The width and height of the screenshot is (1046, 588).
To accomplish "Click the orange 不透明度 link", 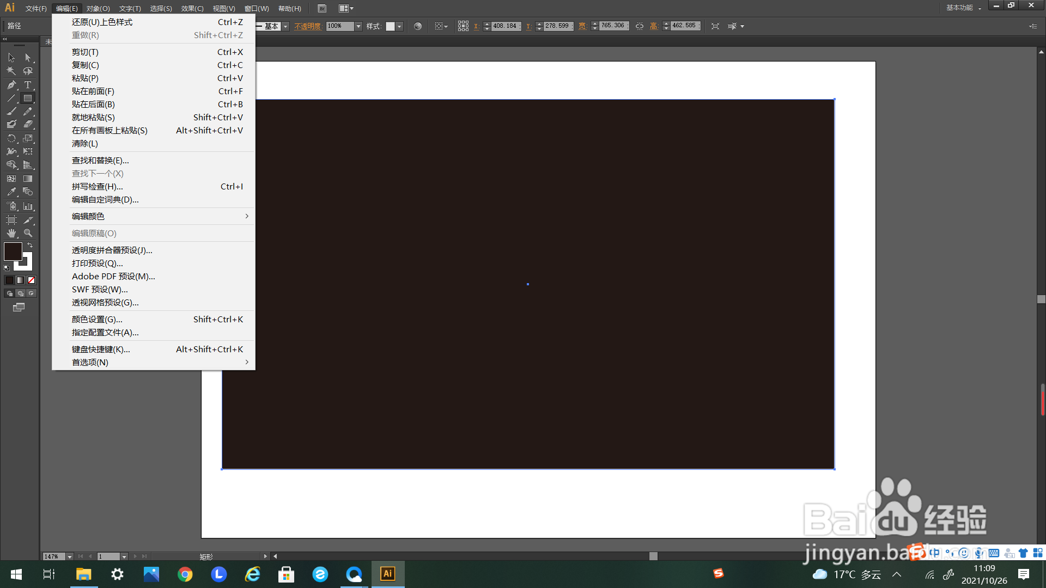I will click(308, 26).
